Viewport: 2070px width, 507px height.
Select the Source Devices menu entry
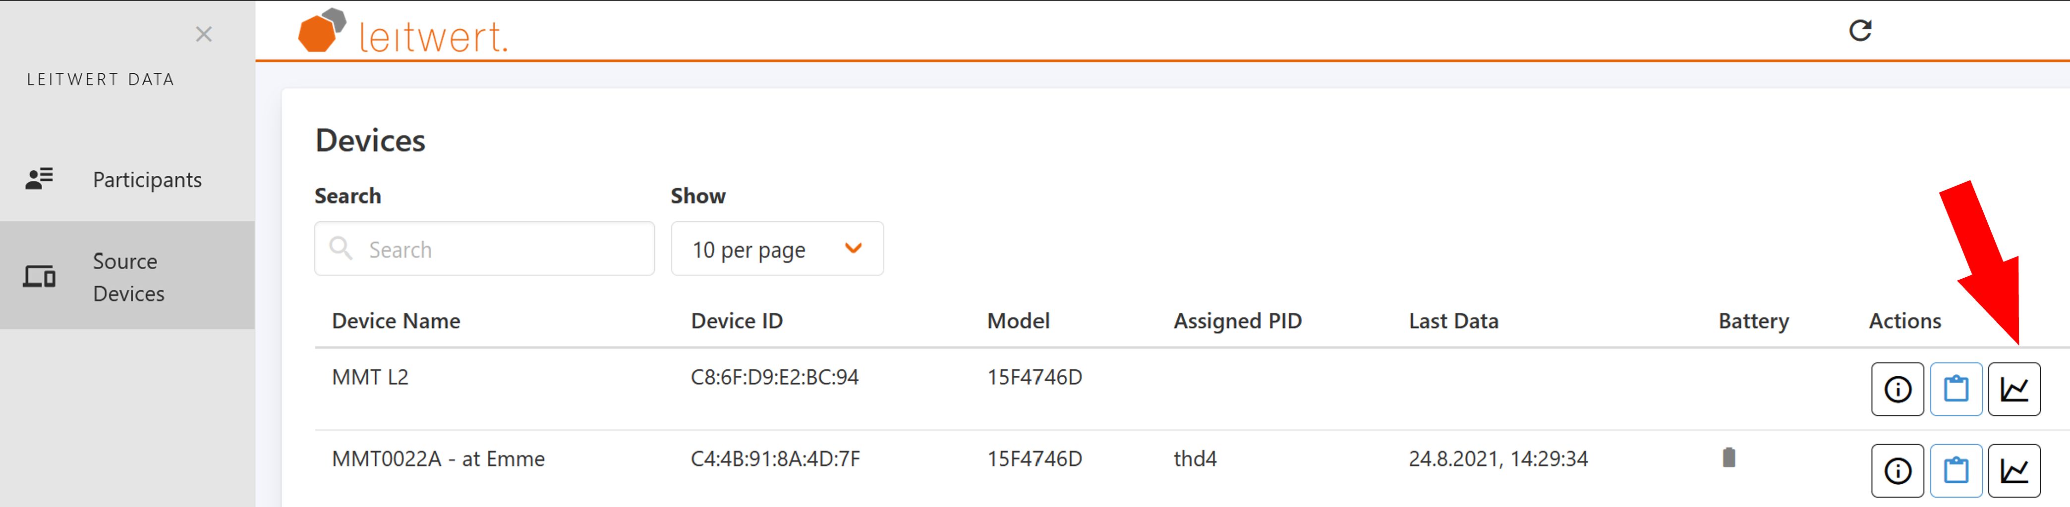pos(128,276)
